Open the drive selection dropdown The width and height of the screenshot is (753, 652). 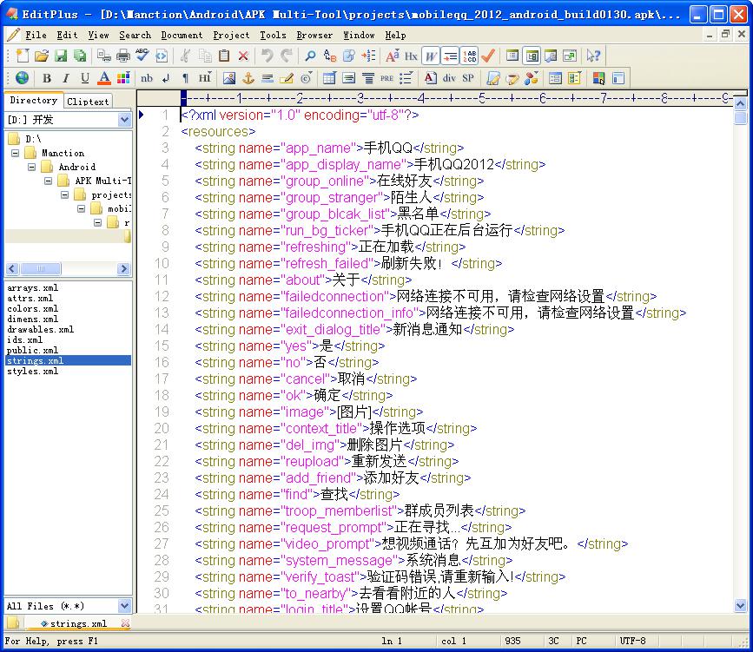[x=124, y=120]
